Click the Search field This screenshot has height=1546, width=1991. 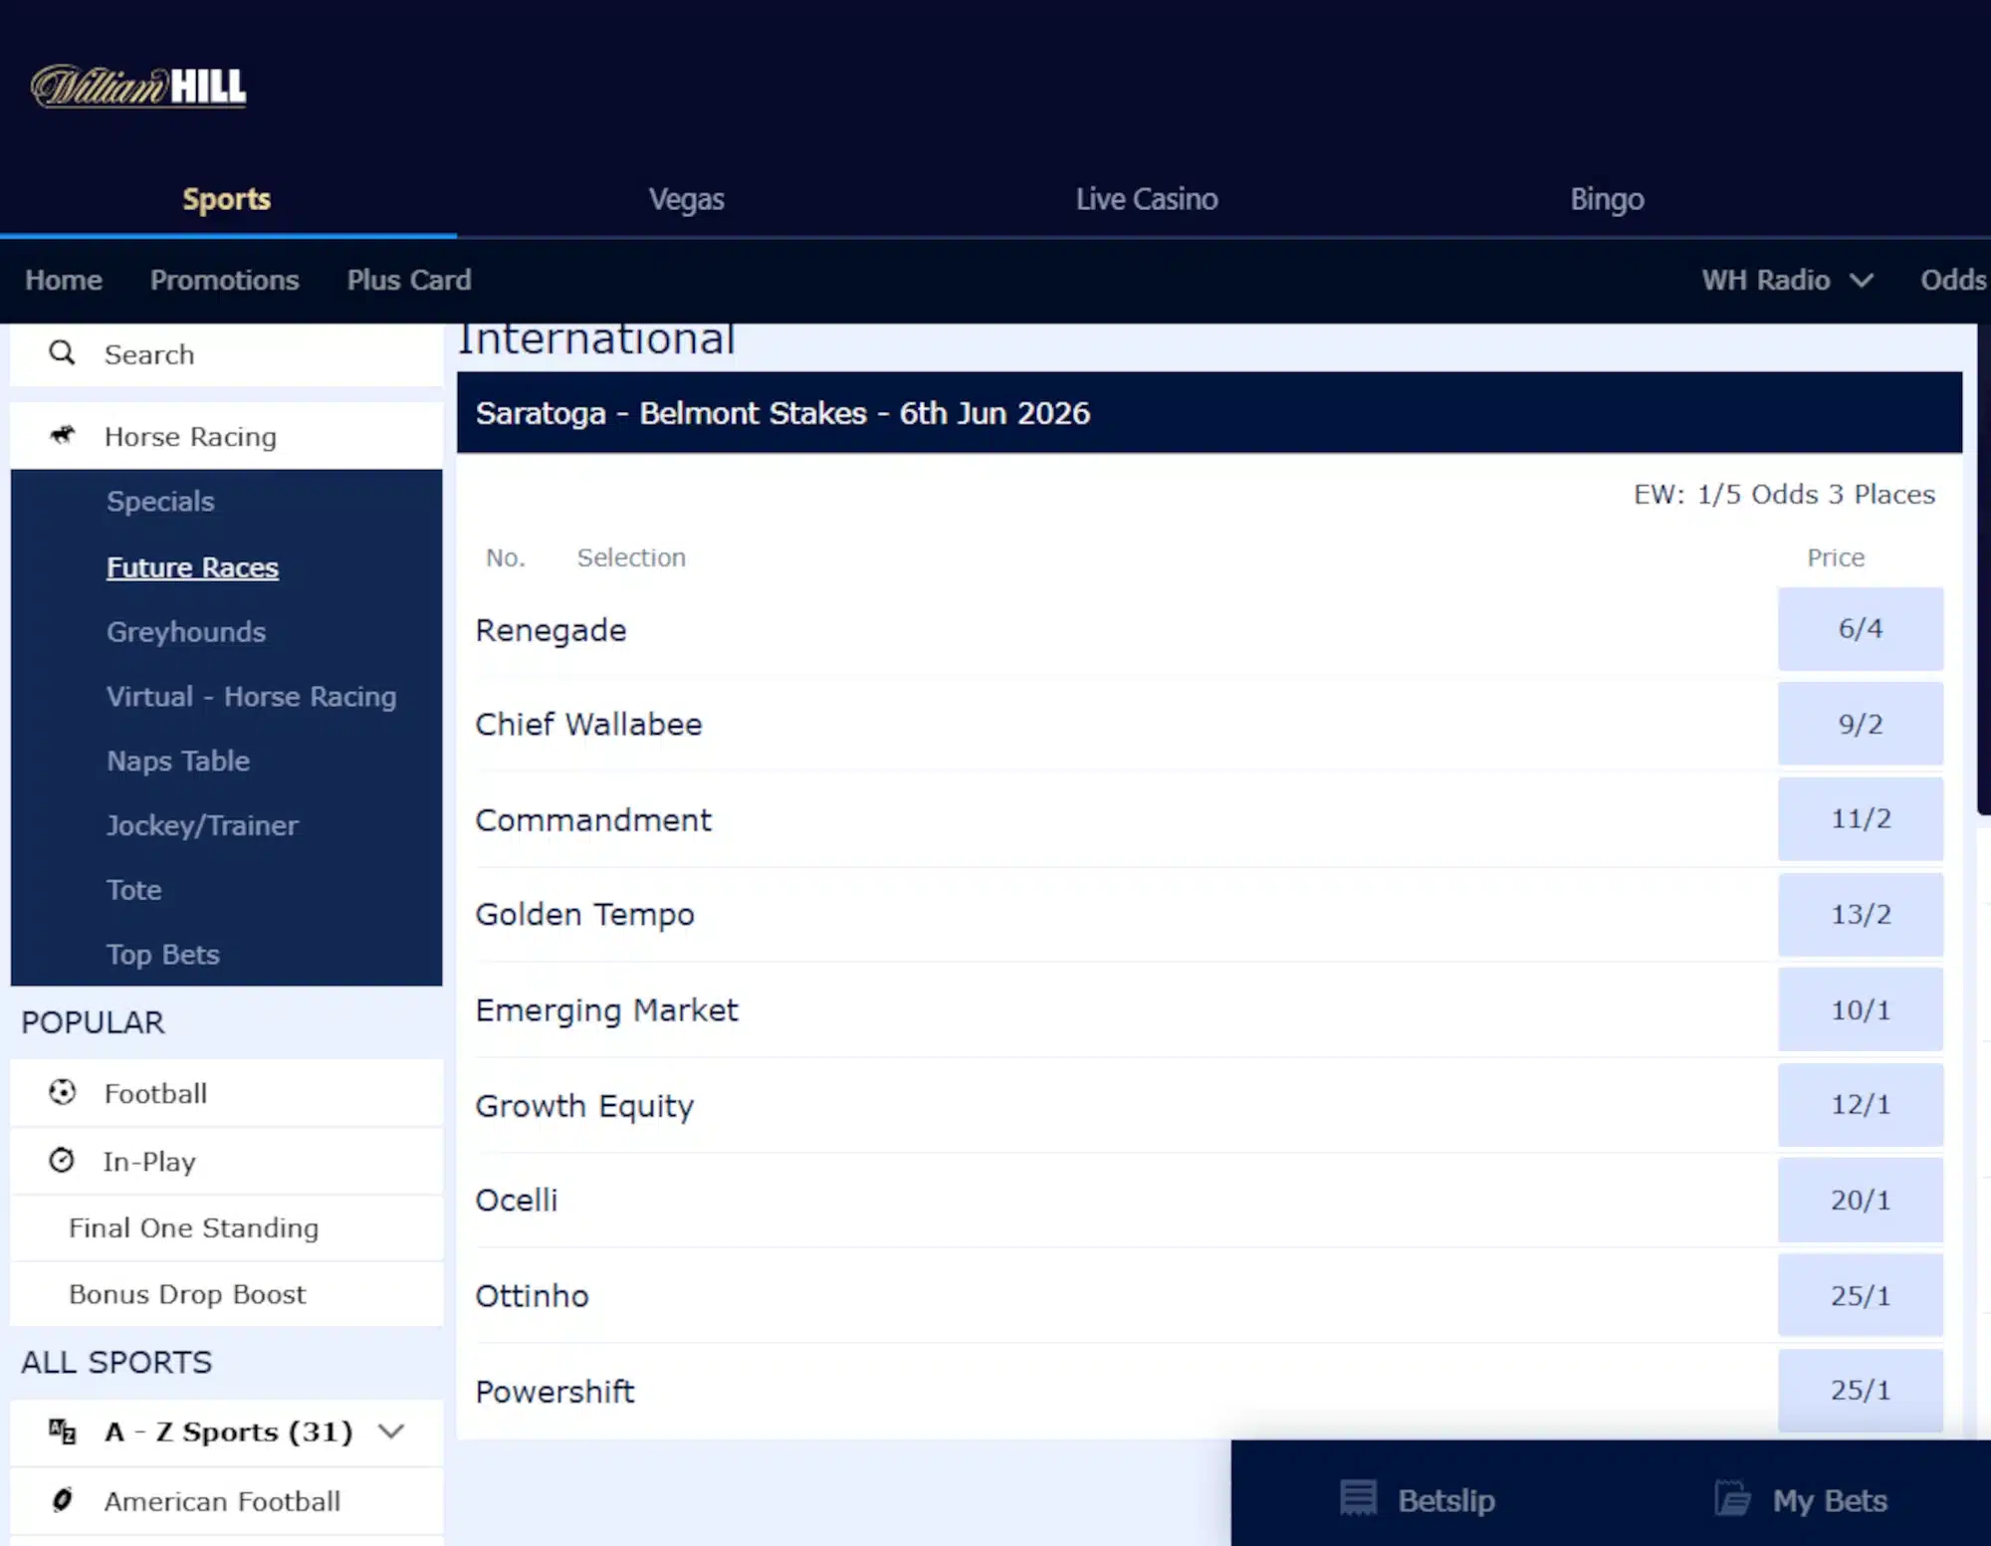pyautogui.click(x=227, y=354)
